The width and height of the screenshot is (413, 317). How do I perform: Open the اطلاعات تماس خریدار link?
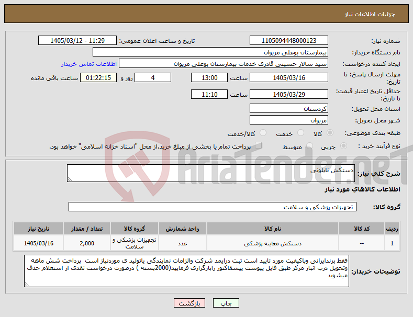tap(89, 64)
